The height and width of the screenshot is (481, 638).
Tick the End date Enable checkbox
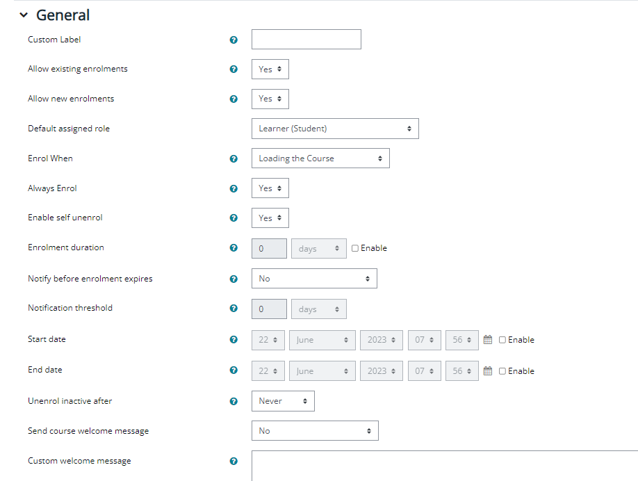[x=502, y=371]
